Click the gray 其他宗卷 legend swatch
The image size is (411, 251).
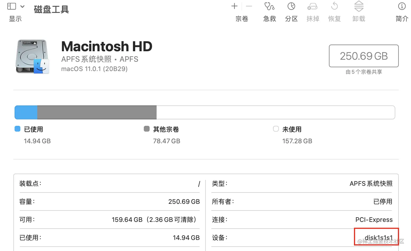pos(147,129)
